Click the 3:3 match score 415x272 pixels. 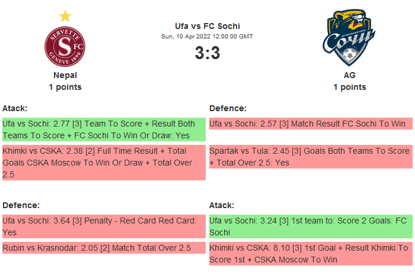207,53
